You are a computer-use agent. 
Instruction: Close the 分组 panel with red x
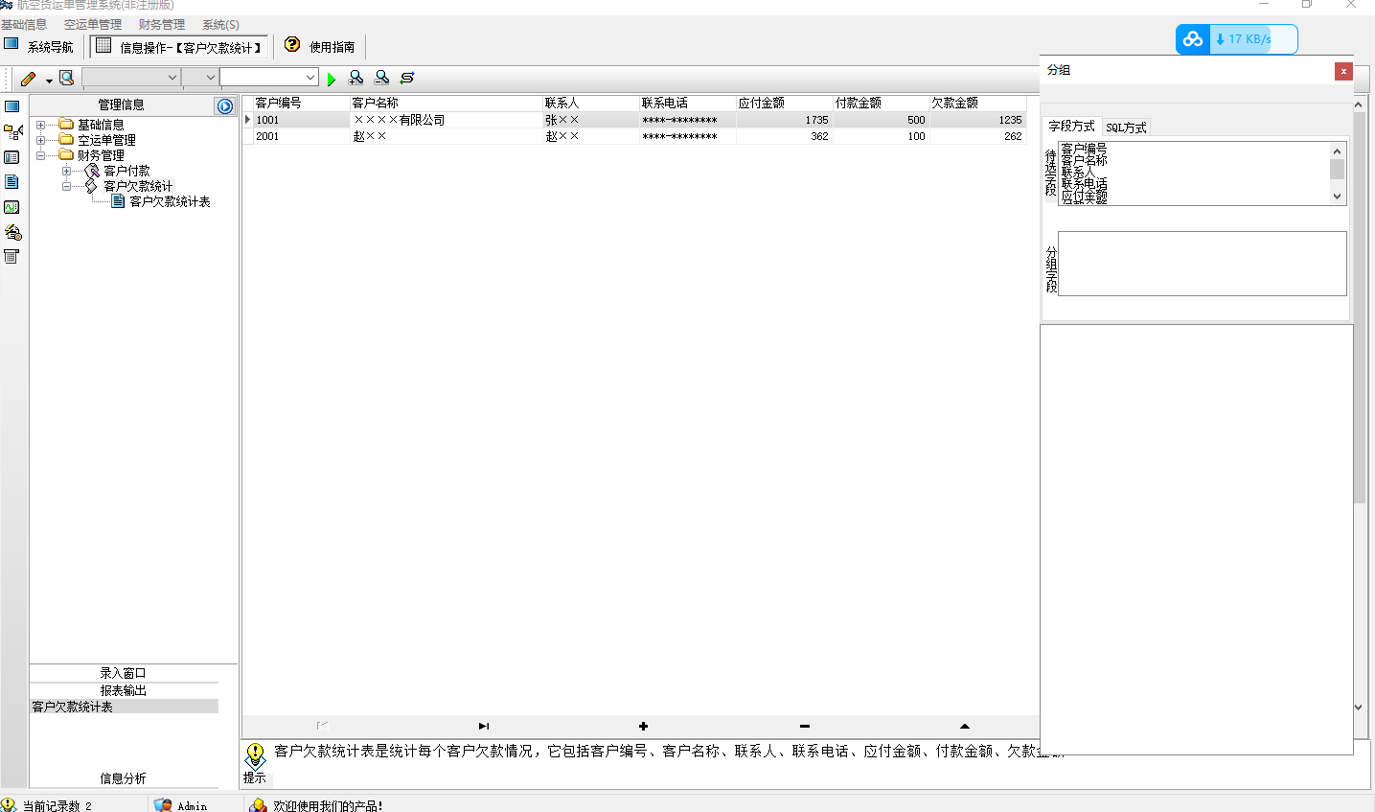pos(1343,71)
